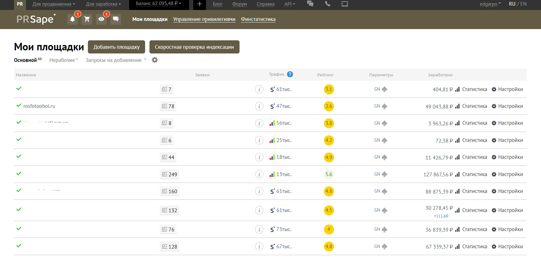The height and width of the screenshot is (257, 541).
Task: Open the messages chat bubble icon
Action: click(116, 19)
